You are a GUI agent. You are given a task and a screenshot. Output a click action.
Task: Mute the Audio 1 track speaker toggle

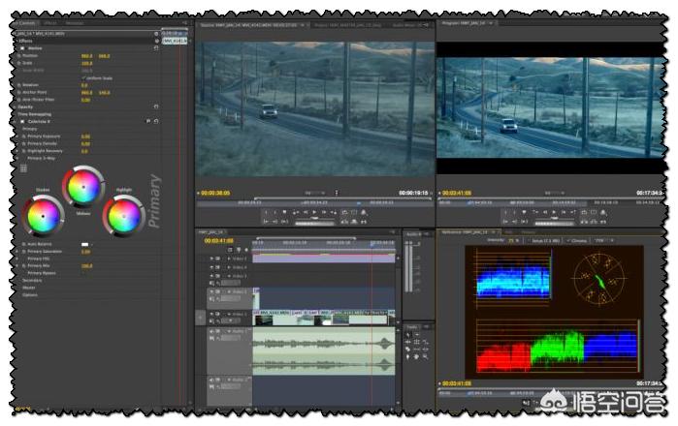[212, 332]
